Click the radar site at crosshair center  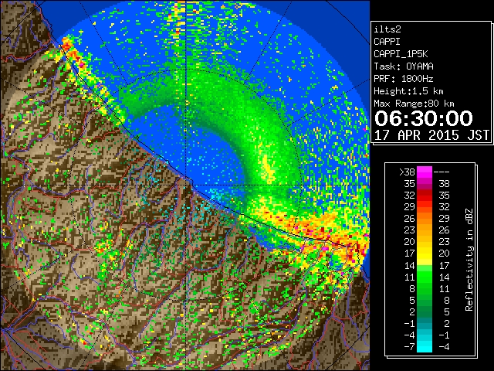coord(186,185)
